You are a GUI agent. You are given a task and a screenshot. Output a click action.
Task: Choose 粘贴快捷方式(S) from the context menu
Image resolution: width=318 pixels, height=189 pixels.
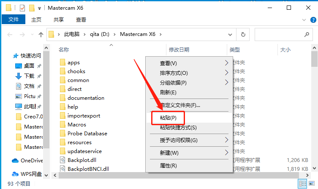coord(189,128)
